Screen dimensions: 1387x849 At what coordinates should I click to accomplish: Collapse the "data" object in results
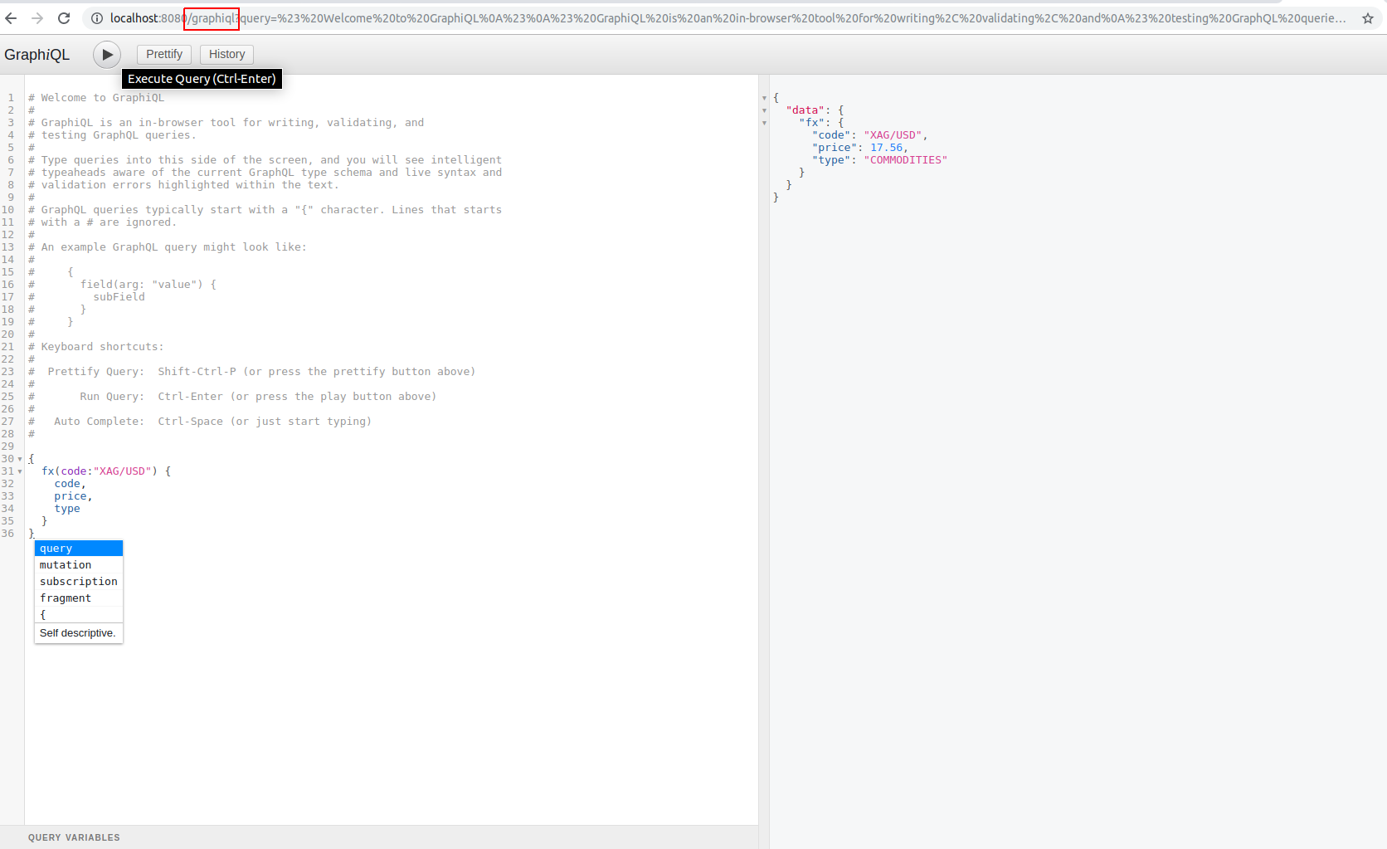click(764, 110)
